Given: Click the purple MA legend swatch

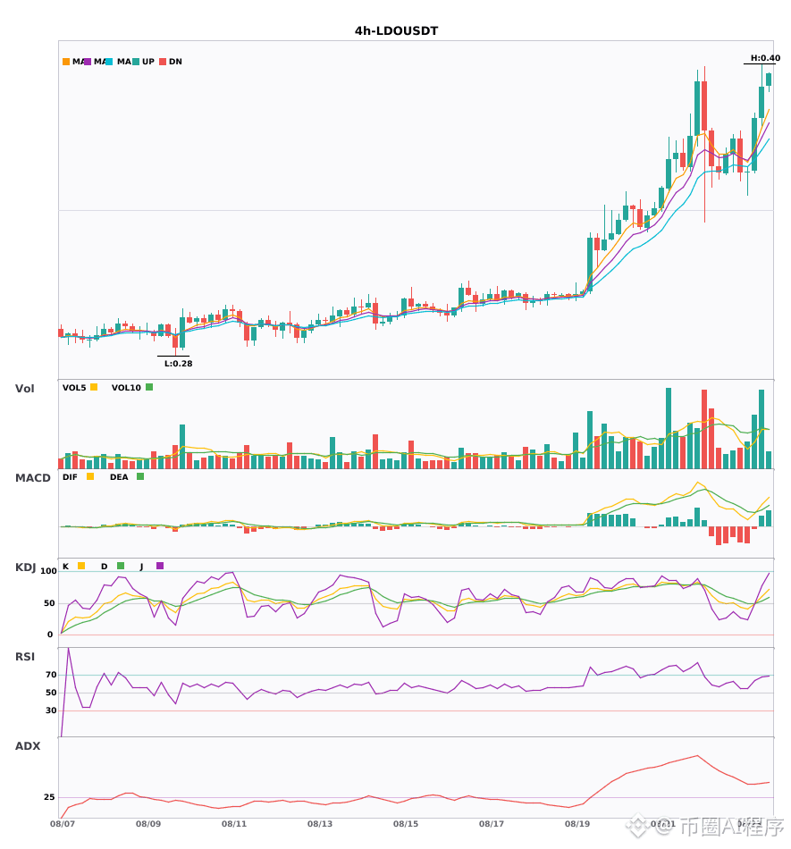Looking at the screenshot, I should coord(88,62).
